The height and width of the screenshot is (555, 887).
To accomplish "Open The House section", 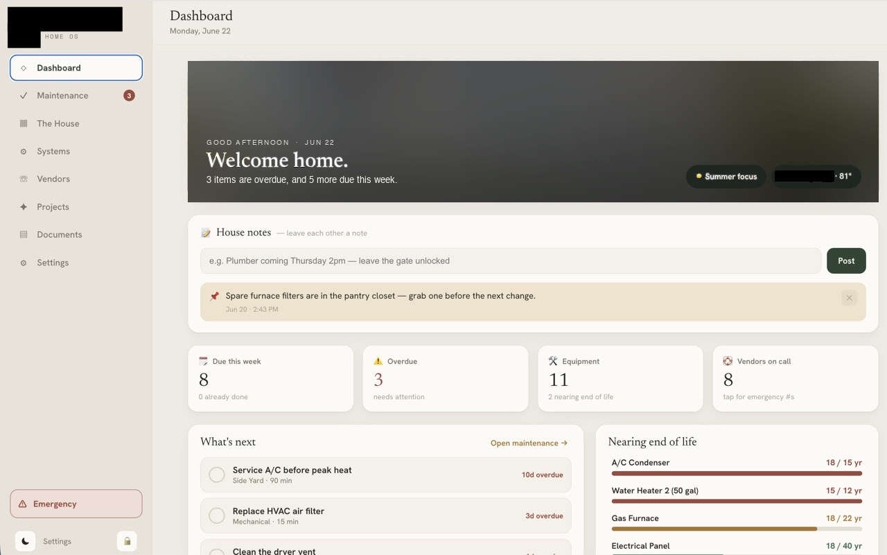I will (76, 123).
